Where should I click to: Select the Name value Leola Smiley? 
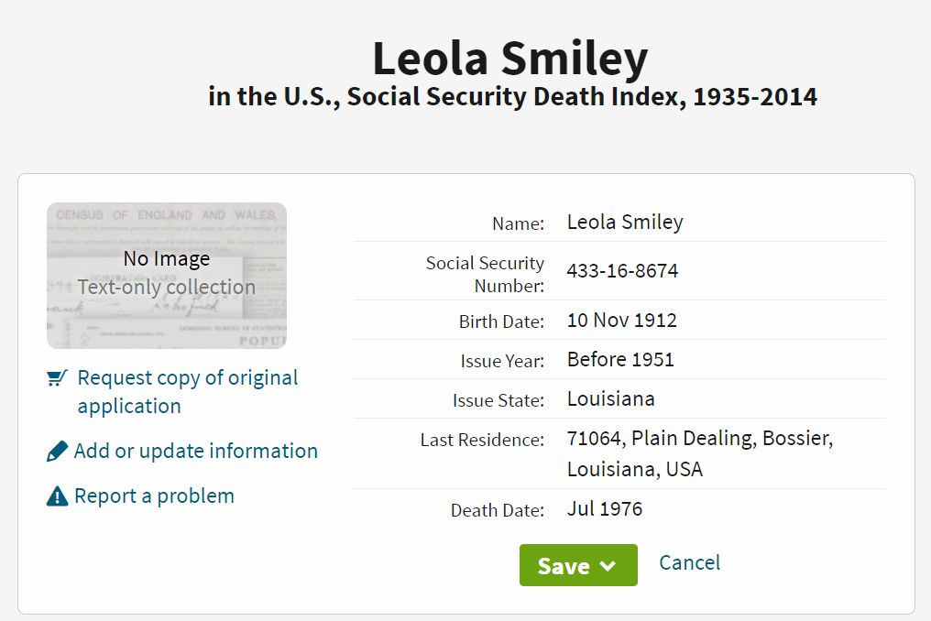point(625,223)
